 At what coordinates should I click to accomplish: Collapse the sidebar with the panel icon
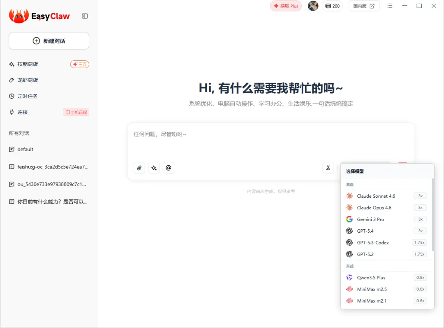(x=85, y=16)
